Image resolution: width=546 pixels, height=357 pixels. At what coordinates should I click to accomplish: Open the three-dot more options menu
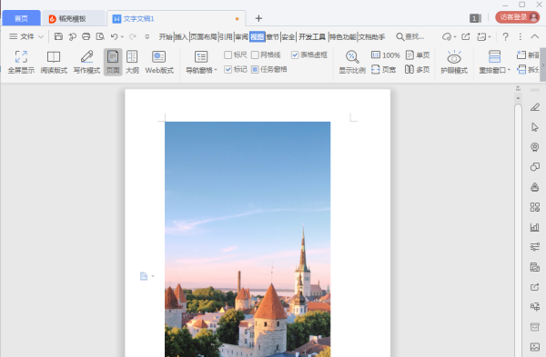(521, 36)
